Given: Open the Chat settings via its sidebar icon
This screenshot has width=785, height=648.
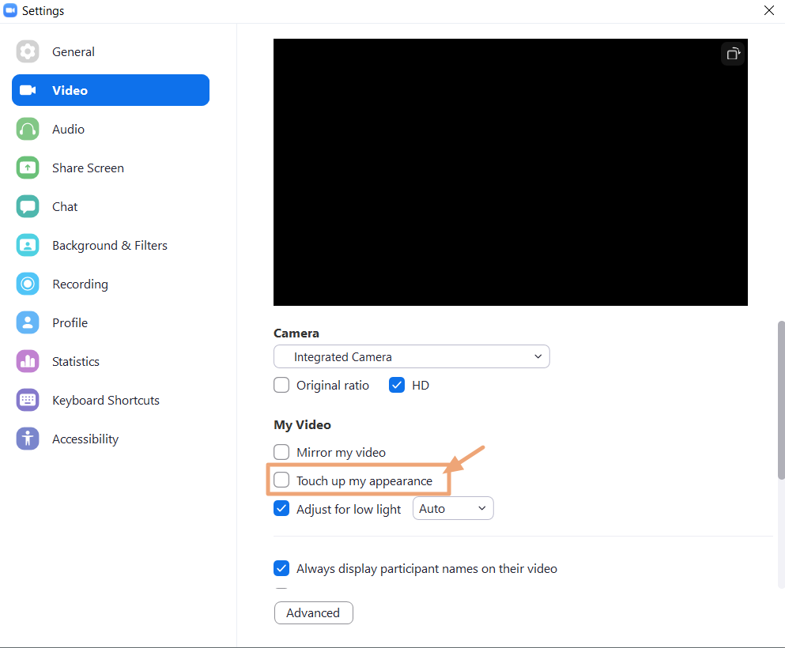Looking at the screenshot, I should pyautogui.click(x=28, y=206).
